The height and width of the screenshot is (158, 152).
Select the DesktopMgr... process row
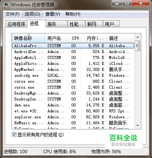tap(73, 93)
